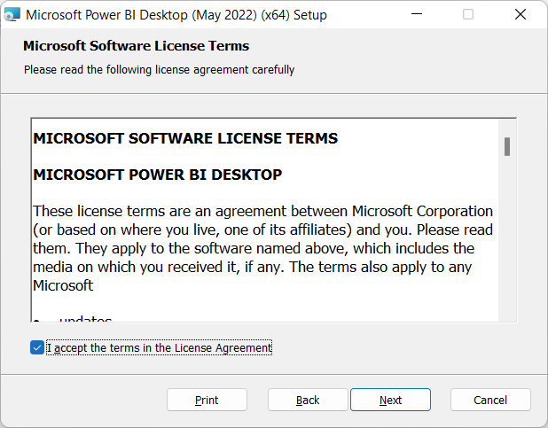This screenshot has height=428, width=548.
Task: Minimize the setup window
Action: point(417,14)
